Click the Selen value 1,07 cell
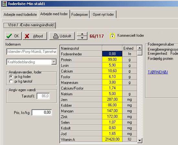178x145 pixels. point(112,122)
